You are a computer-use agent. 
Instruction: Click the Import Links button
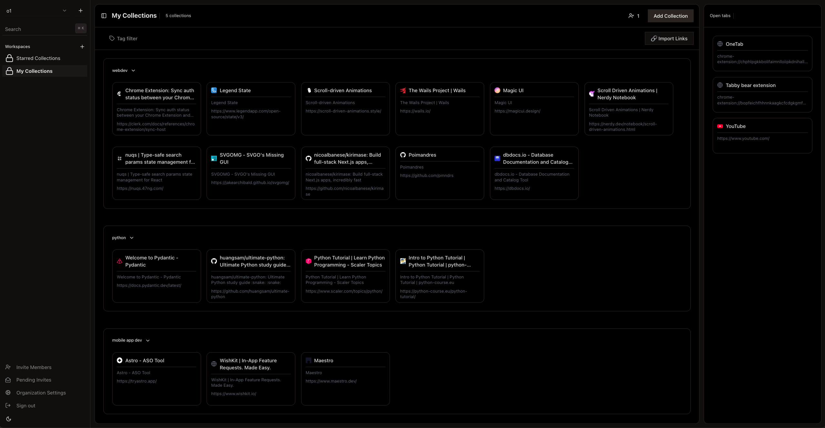[x=669, y=39]
